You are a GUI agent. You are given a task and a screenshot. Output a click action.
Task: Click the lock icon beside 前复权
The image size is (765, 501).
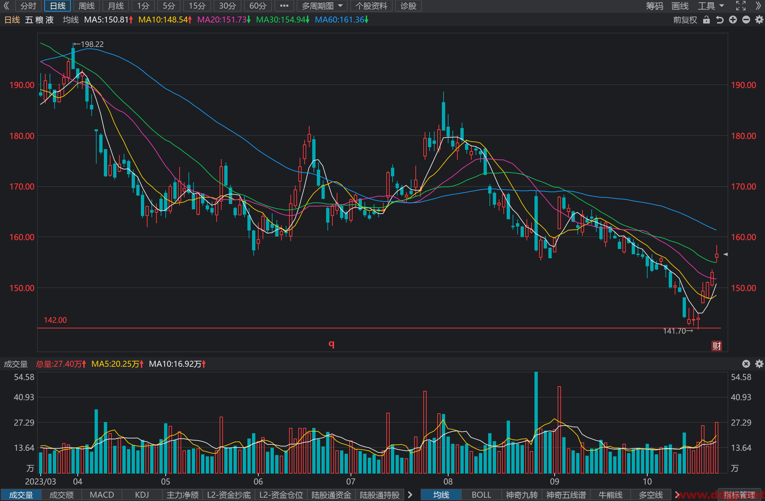[x=706, y=20]
